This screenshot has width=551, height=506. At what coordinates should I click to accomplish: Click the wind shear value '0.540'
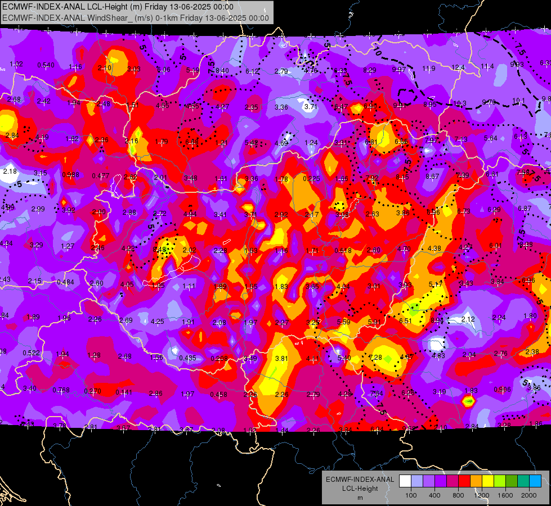coord(46,65)
